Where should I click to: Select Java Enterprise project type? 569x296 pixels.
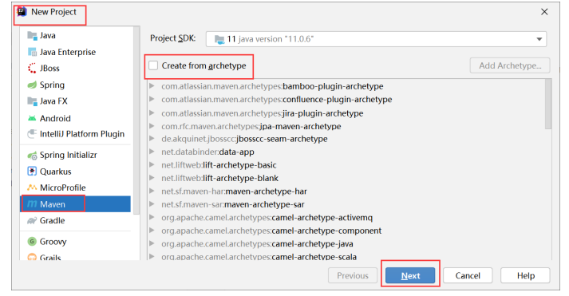76,52
